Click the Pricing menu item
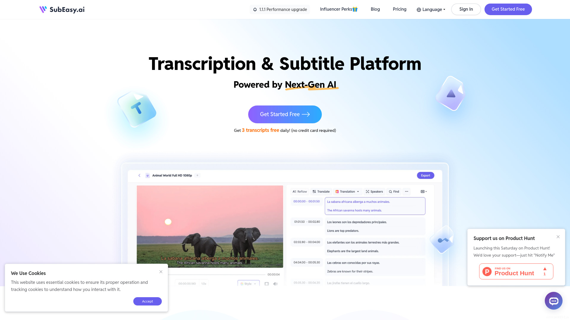The height and width of the screenshot is (320, 570). [x=399, y=9]
